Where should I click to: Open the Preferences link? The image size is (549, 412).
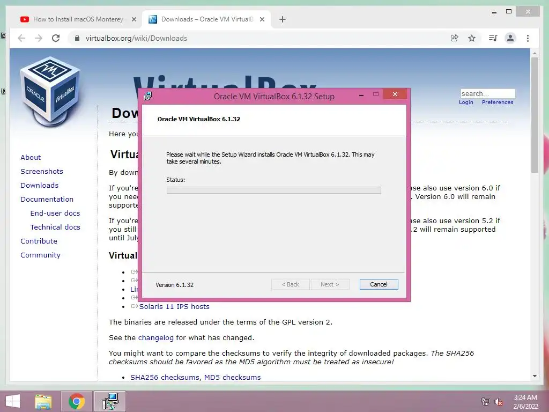[x=498, y=102]
